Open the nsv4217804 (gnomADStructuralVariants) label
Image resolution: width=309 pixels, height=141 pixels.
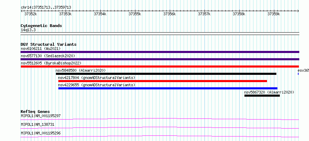pos(97,78)
